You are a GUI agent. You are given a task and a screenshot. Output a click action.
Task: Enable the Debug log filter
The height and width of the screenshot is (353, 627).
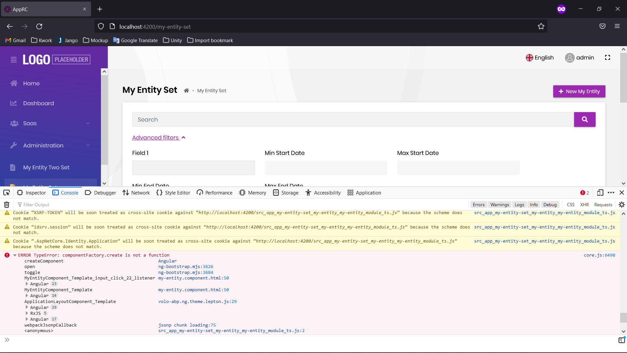click(x=550, y=204)
